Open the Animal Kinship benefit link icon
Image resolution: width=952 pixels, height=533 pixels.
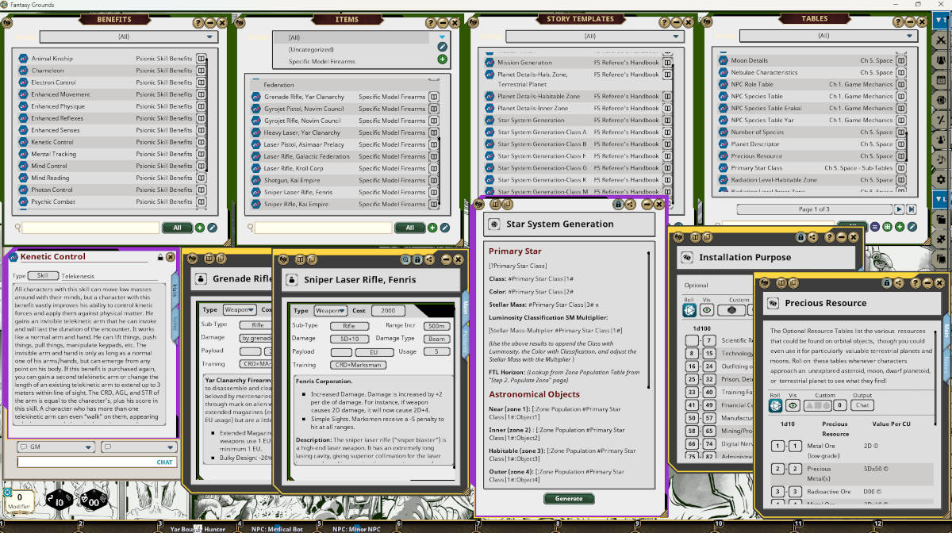click(21, 59)
